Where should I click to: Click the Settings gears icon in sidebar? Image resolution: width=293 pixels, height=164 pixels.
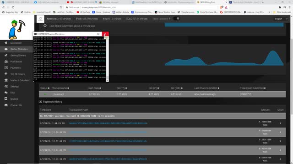point(6,86)
